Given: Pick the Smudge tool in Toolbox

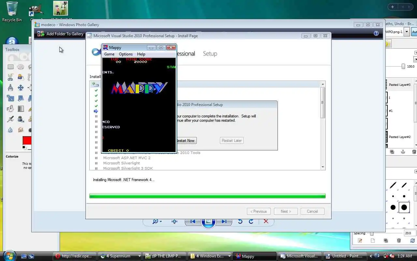Looking at the screenshot, I should click(21, 130).
